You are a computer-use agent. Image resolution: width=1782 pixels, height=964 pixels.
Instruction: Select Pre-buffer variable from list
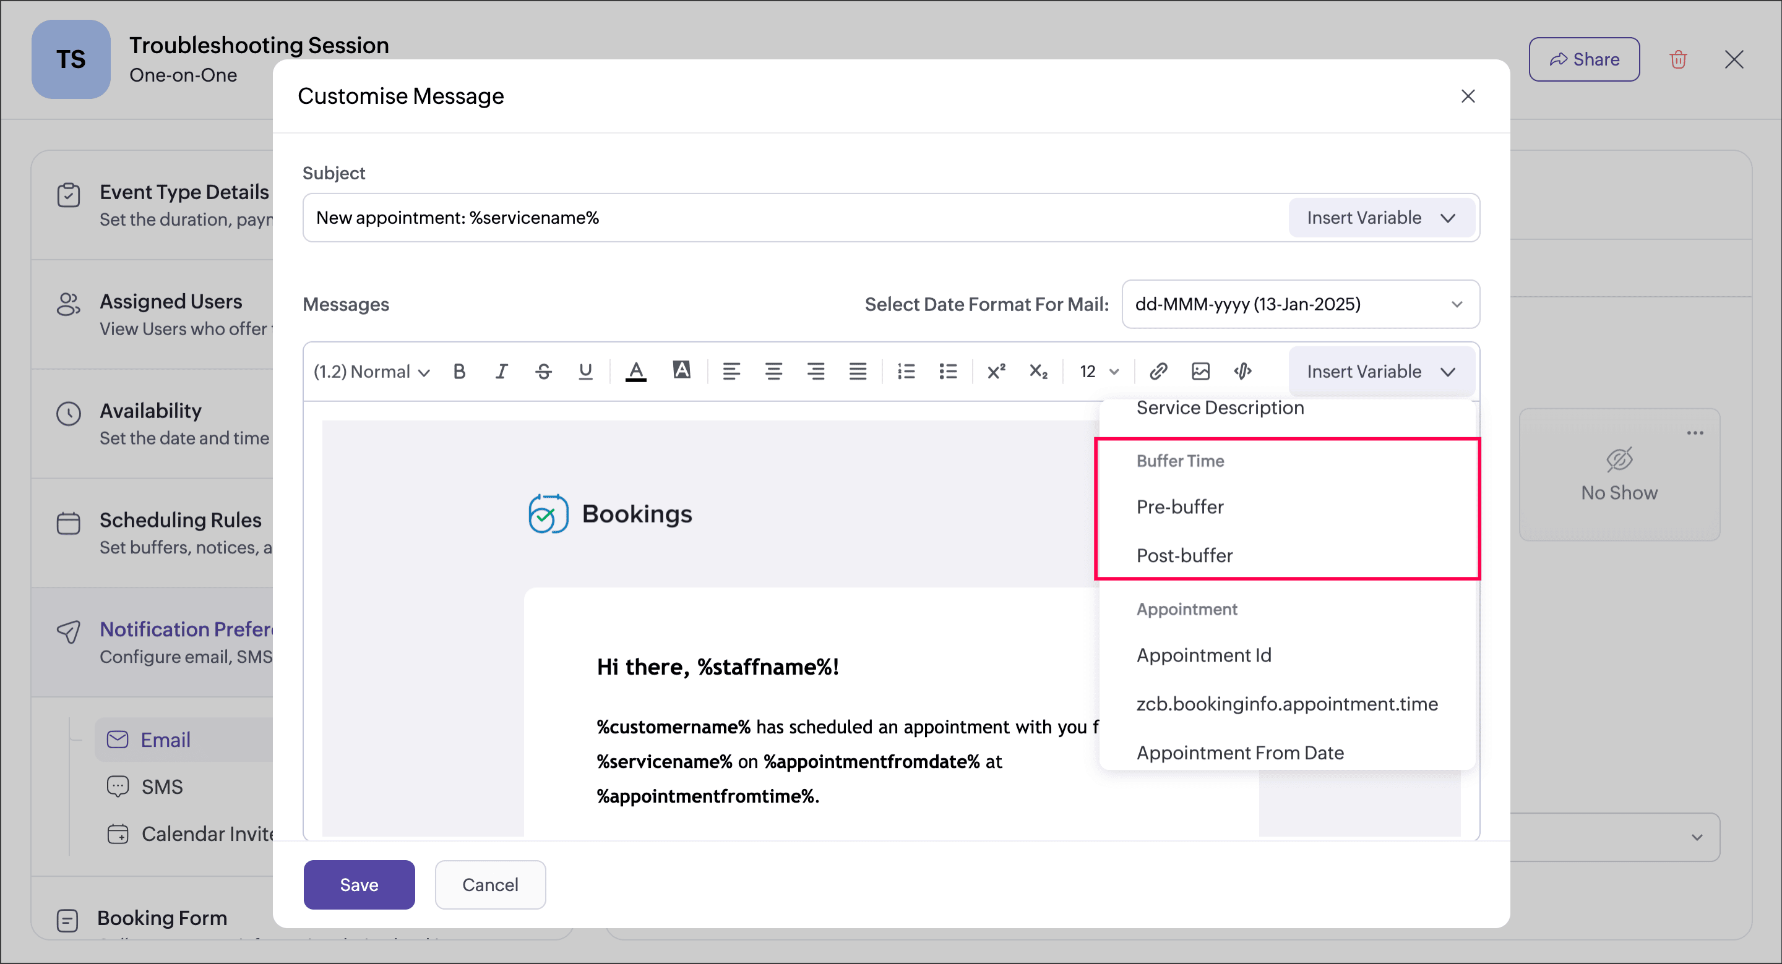tap(1179, 507)
